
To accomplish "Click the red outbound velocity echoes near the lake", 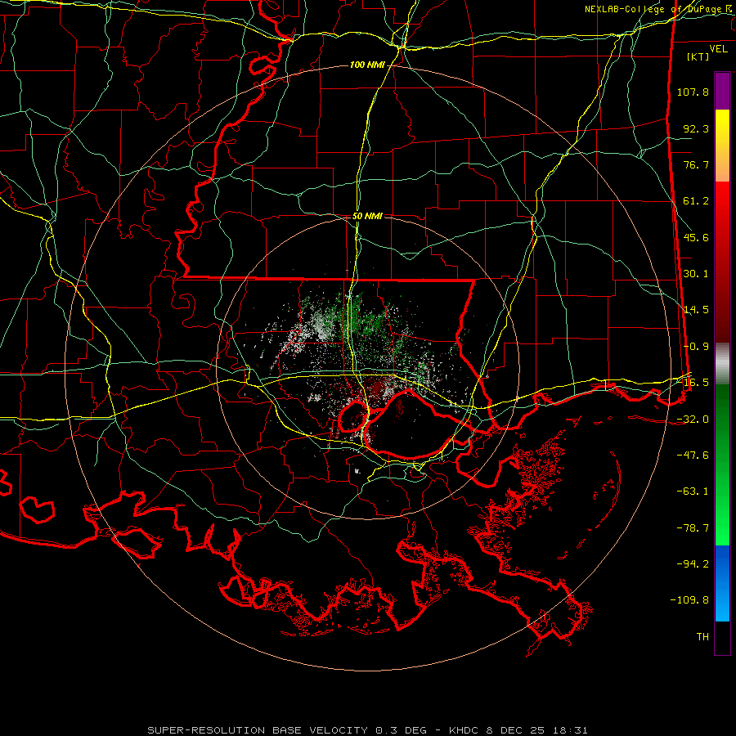I will (x=375, y=389).
